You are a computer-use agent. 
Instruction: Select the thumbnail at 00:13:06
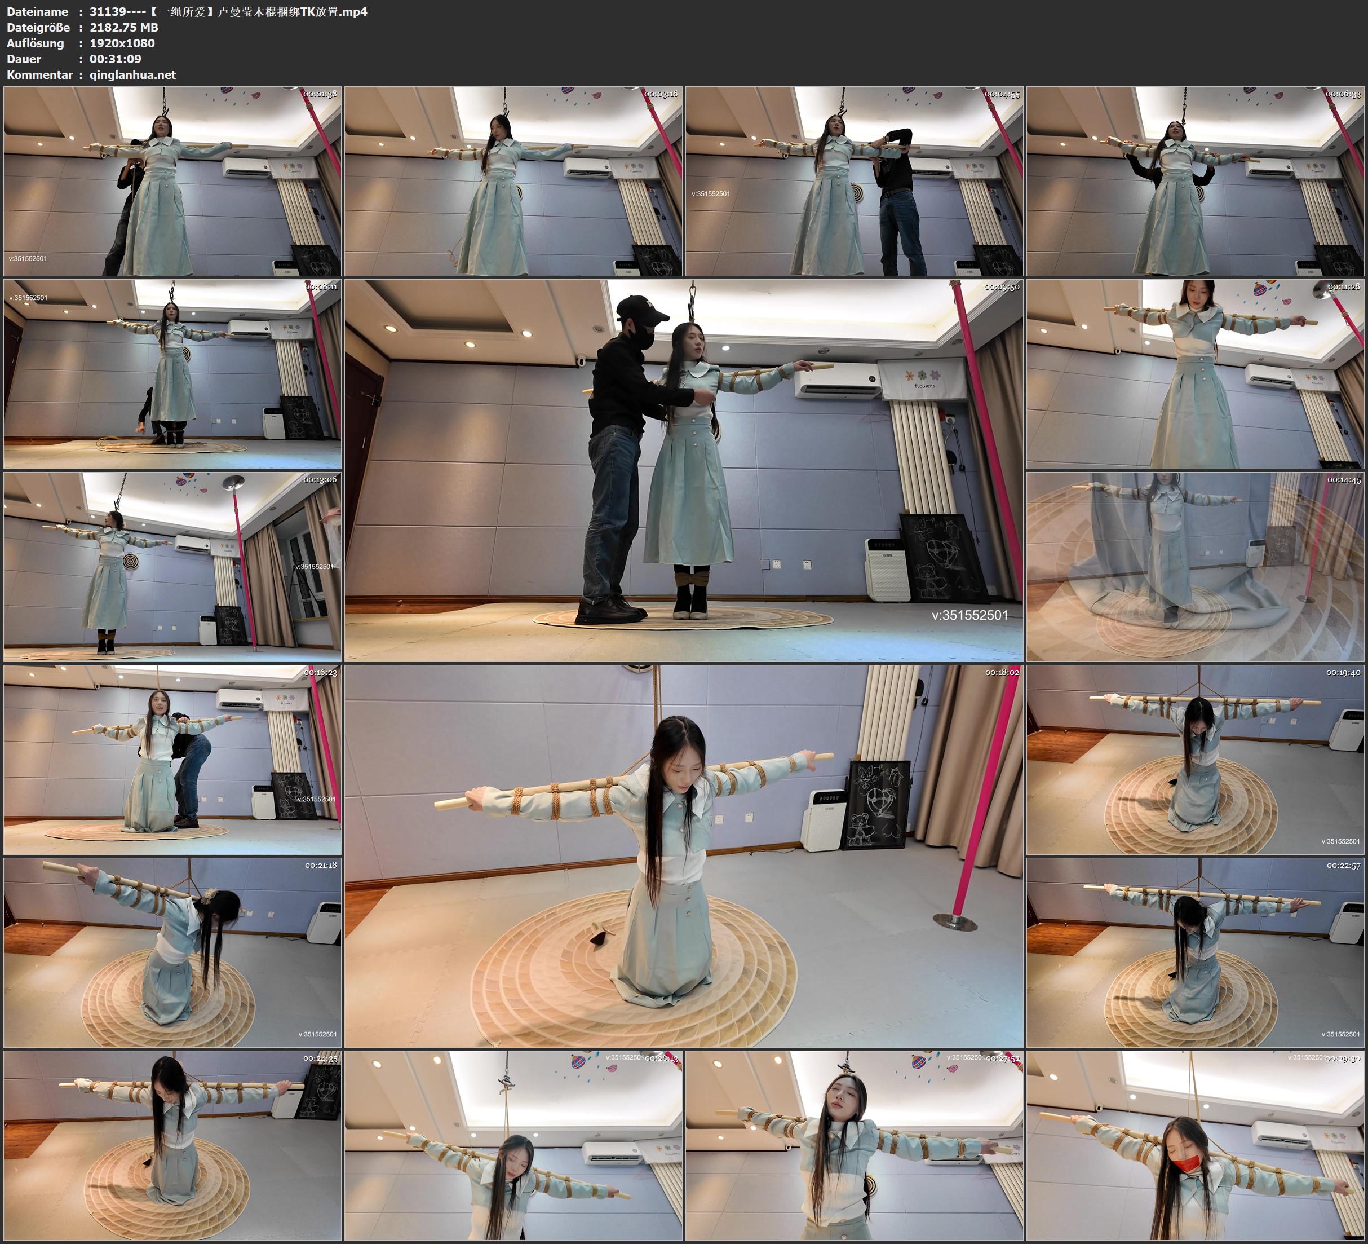coord(172,566)
